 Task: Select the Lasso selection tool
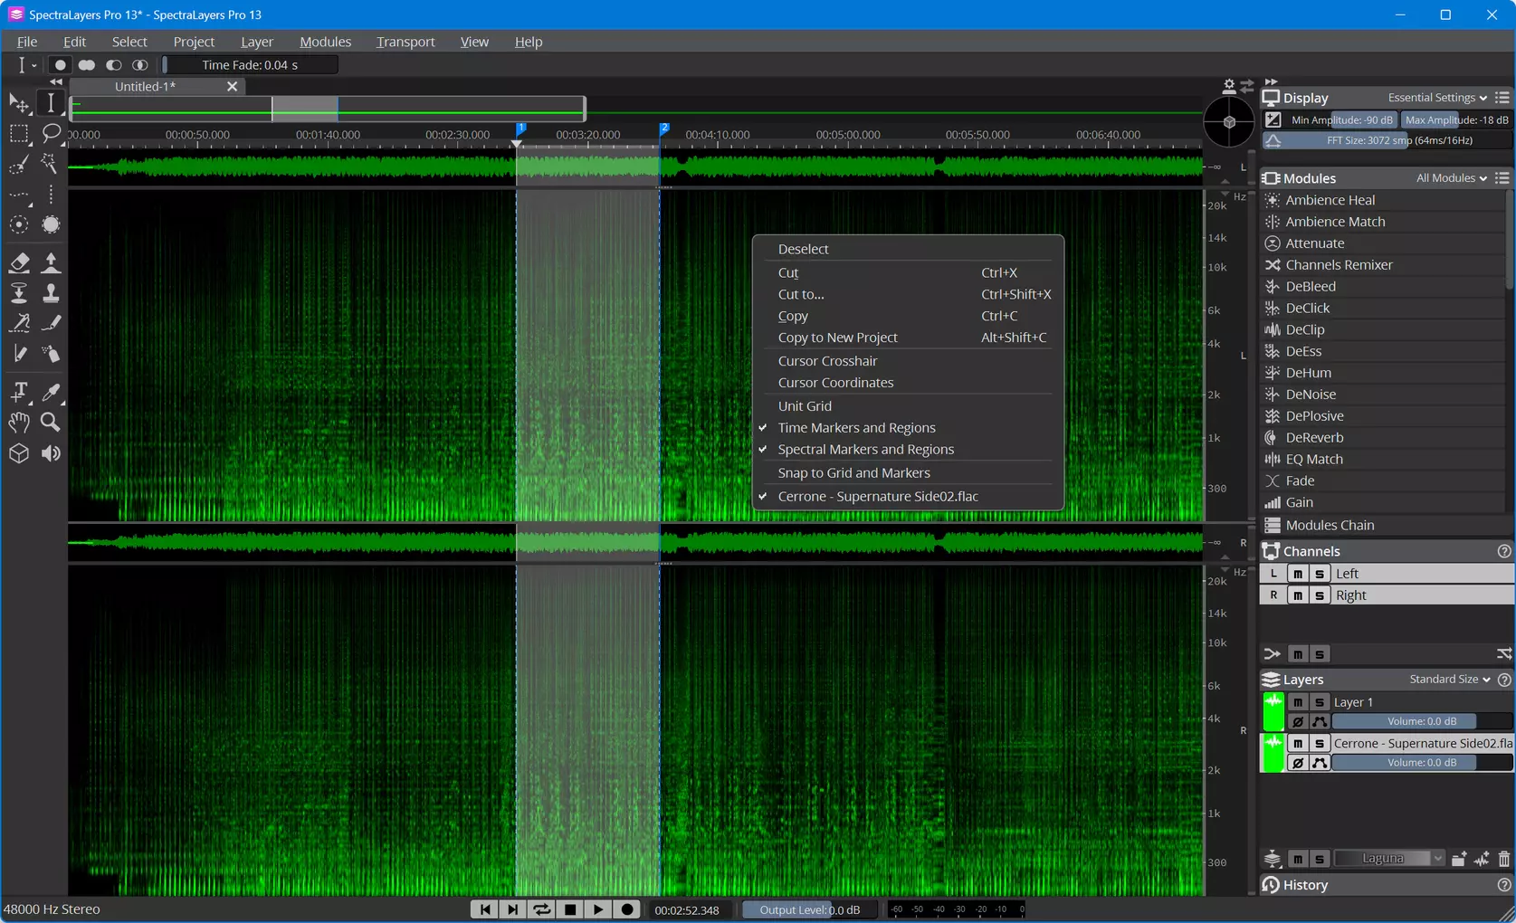(51, 133)
